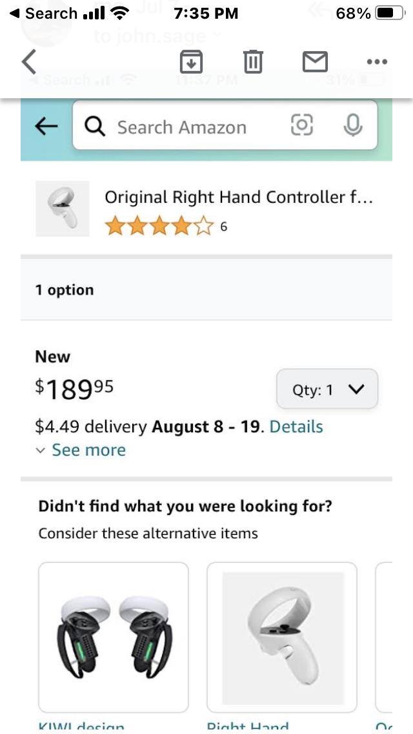Select the New condition option
Image resolution: width=413 pixels, height=734 pixels.
click(52, 356)
